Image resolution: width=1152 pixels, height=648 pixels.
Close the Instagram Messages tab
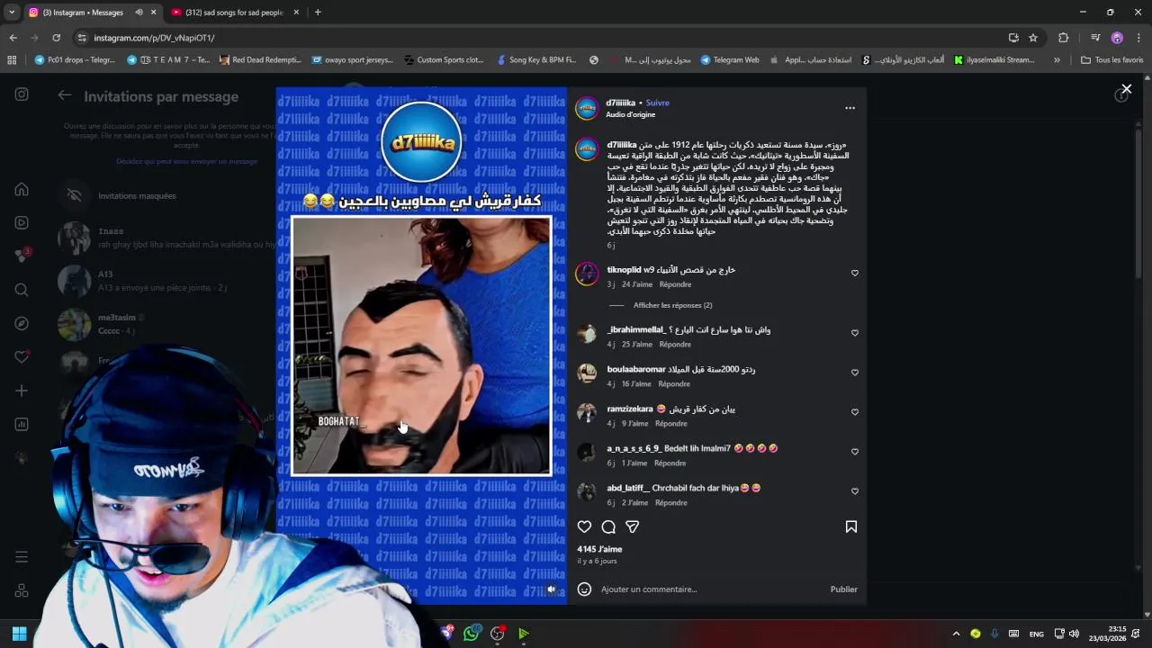coord(154,13)
